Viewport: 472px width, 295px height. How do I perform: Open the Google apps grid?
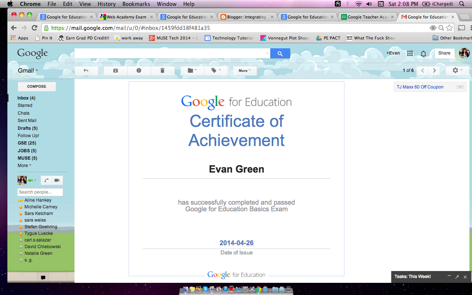click(x=410, y=53)
